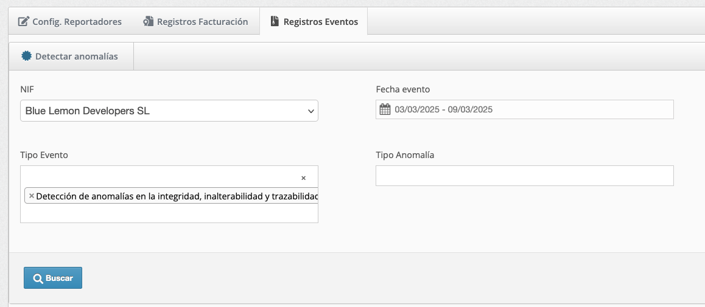The image size is (705, 307).
Task: Open the Tipo Anomalía selection box
Action: point(524,176)
